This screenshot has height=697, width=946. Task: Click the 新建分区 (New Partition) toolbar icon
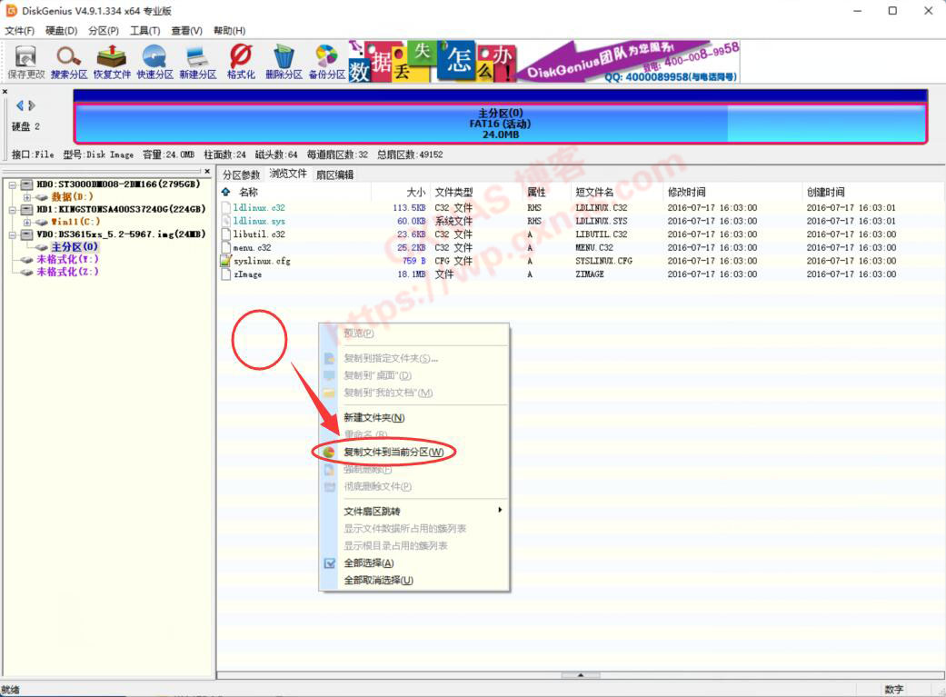click(x=197, y=61)
